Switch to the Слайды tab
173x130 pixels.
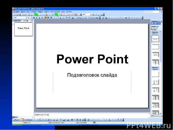point(26,21)
